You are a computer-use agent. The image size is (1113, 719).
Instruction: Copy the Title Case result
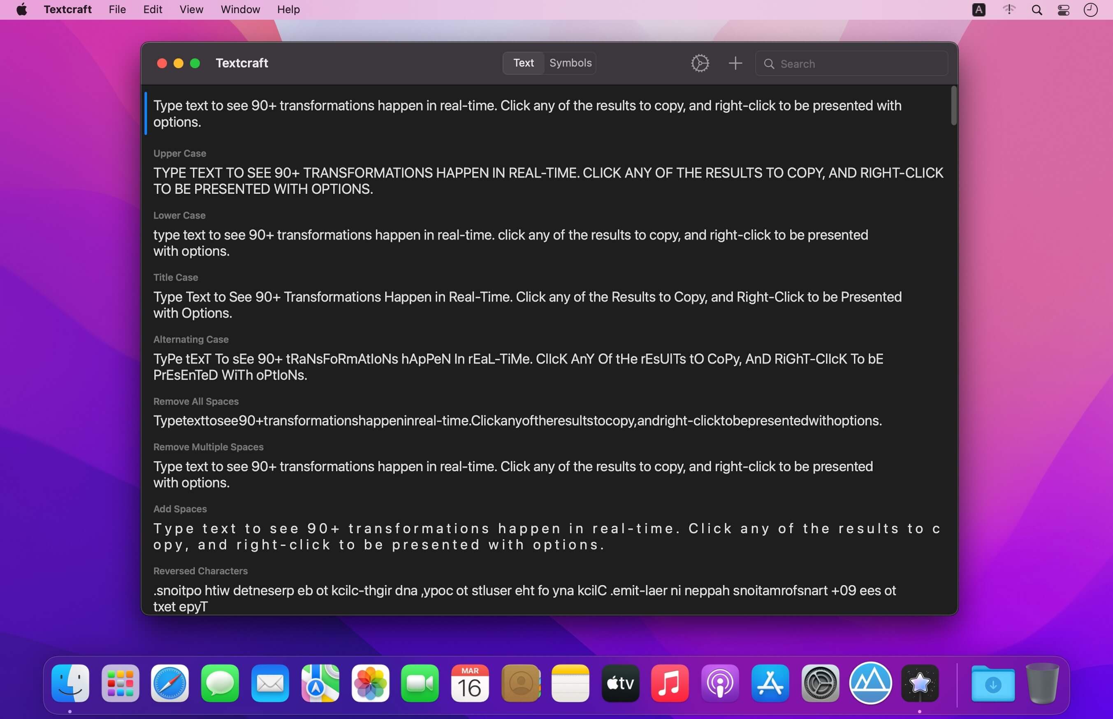(527, 305)
